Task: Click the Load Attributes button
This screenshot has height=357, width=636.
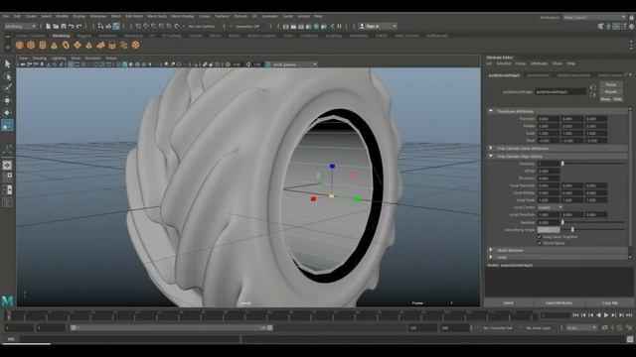Action: pyautogui.click(x=558, y=302)
